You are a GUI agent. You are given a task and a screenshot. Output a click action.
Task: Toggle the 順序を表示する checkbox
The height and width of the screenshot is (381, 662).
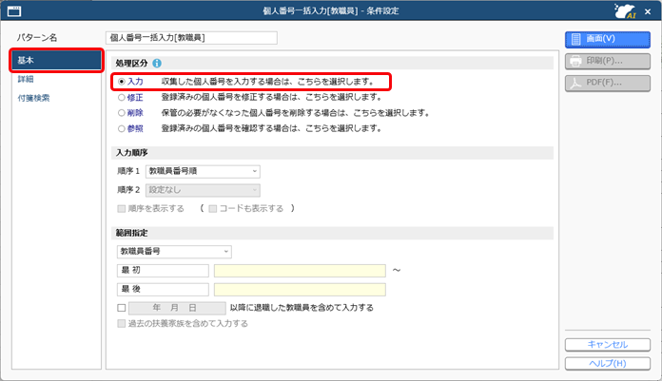click(x=122, y=208)
